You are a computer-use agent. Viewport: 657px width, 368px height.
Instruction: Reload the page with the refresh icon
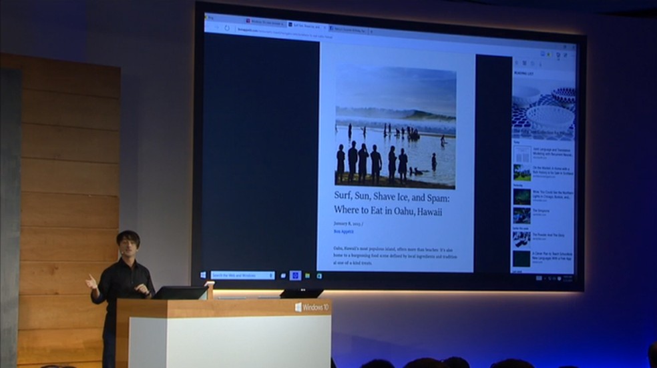click(x=227, y=27)
